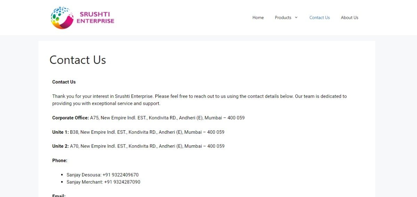This screenshot has height=197, width=417.
Task: Click the B38 New Empire address text
Action: pyautogui.click(x=147, y=132)
